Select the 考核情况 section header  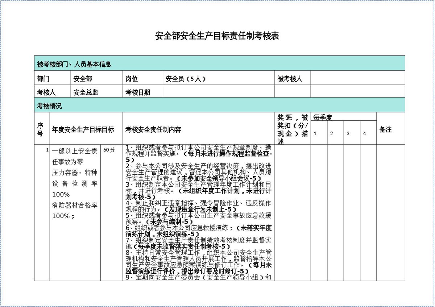(220, 105)
